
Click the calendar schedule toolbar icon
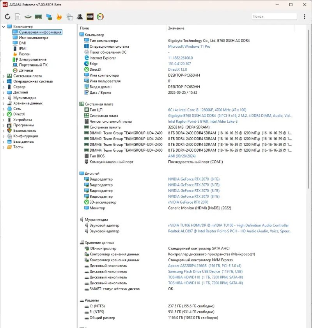pos(70,17)
